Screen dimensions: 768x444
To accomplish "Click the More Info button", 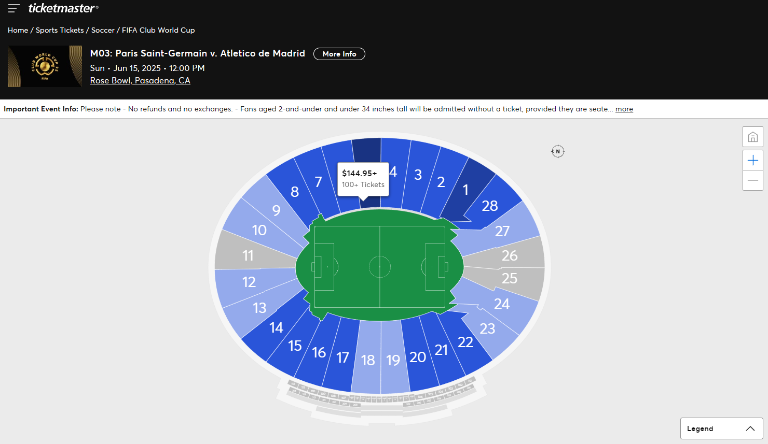I will click(x=339, y=54).
